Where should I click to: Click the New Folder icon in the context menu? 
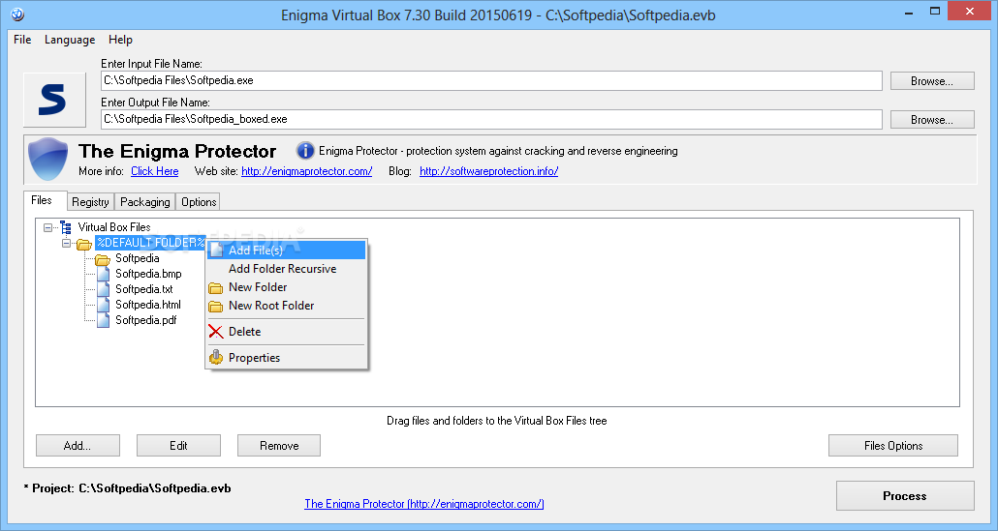click(216, 287)
